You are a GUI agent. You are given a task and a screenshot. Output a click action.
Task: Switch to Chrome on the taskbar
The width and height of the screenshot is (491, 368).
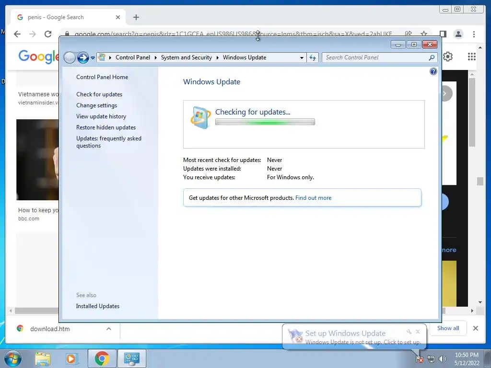(x=102, y=358)
